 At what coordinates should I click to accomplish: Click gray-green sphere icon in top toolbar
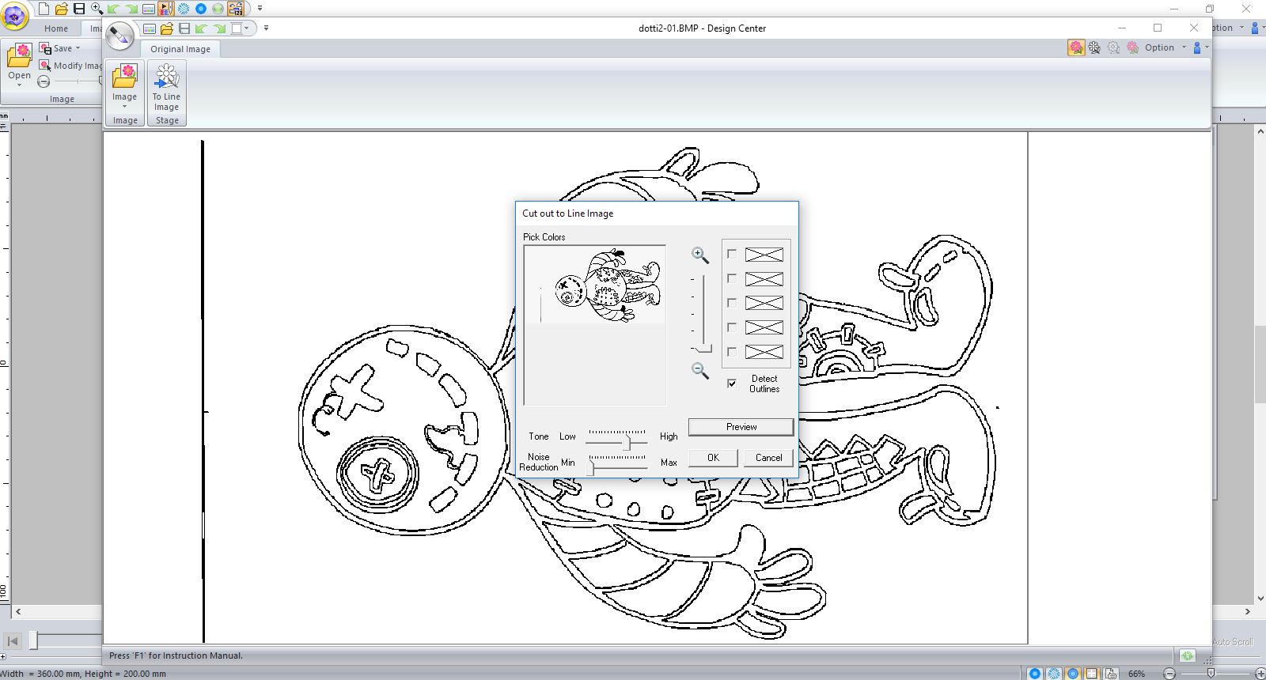(218, 9)
